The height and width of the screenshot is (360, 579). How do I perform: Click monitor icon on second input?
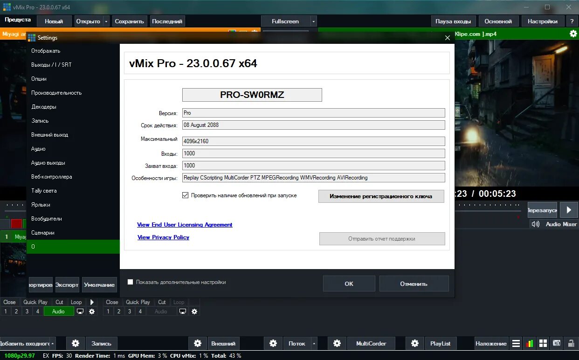[x=183, y=311]
